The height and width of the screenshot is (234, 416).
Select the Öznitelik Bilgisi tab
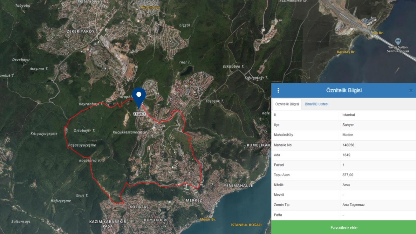(x=287, y=104)
